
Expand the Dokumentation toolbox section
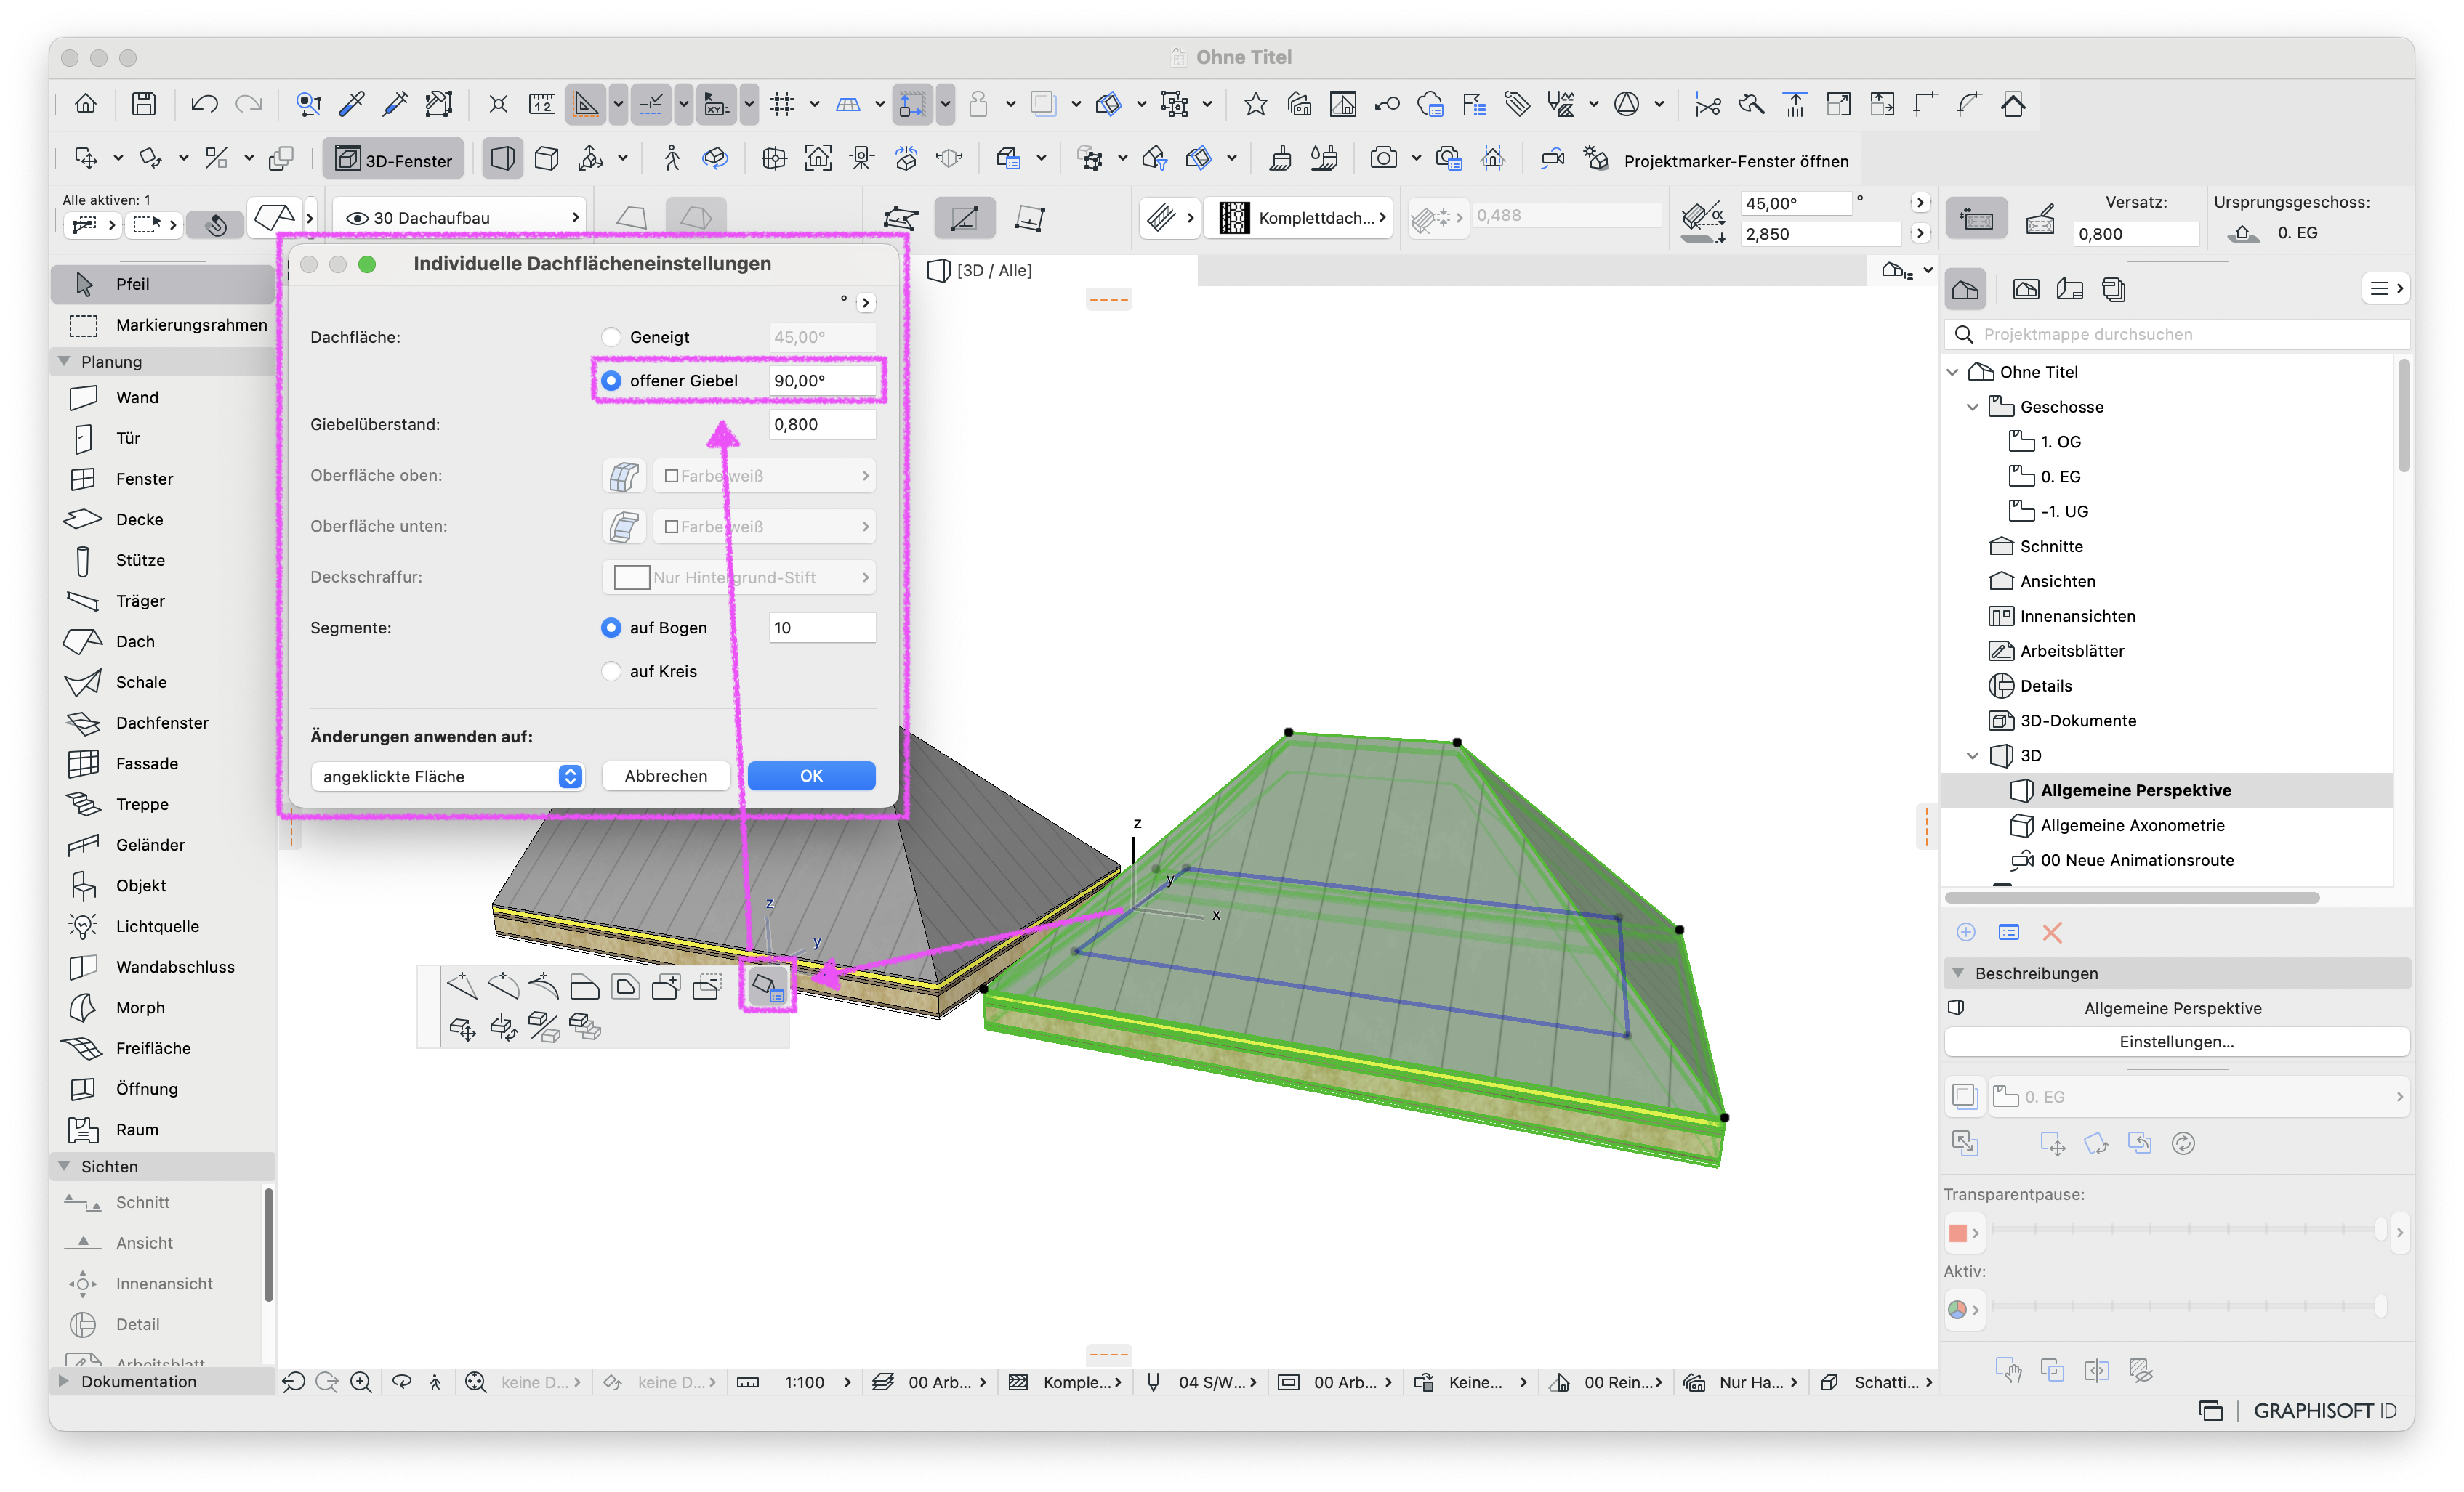(65, 1382)
